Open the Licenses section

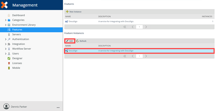17,63
